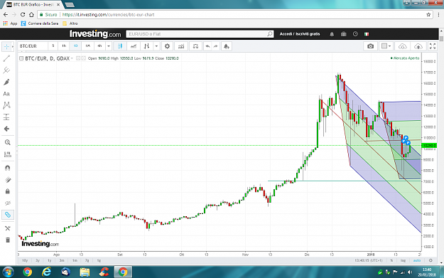Viewport: 444px width, 278px height.
Task: Open chart style dropdown arrow
Action: tap(156, 46)
